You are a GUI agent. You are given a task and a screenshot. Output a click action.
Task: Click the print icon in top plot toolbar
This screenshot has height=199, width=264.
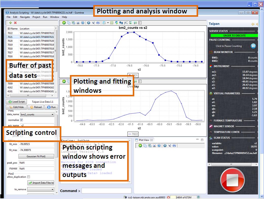coord(78,23)
